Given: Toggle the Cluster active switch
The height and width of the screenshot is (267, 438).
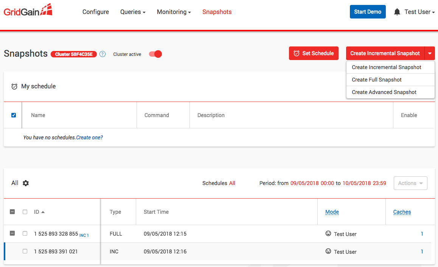Looking at the screenshot, I should tap(155, 54).
